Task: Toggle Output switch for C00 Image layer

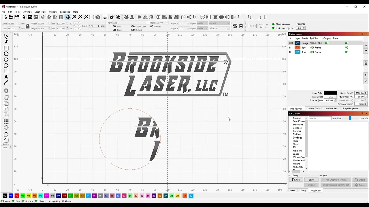Action: tap(327, 43)
